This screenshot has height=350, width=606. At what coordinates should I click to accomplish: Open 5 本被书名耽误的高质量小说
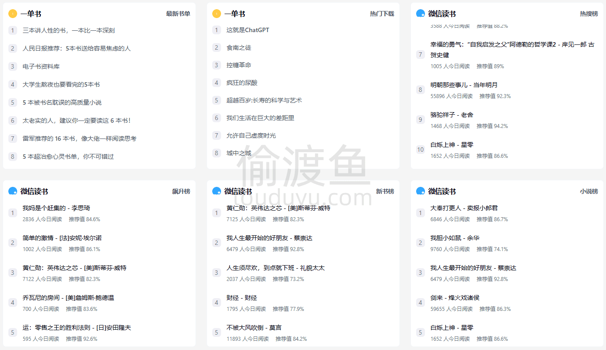(62, 102)
